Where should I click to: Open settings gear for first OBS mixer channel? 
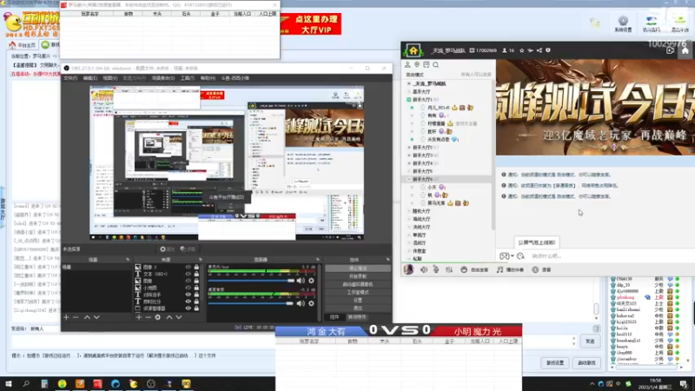(311, 281)
